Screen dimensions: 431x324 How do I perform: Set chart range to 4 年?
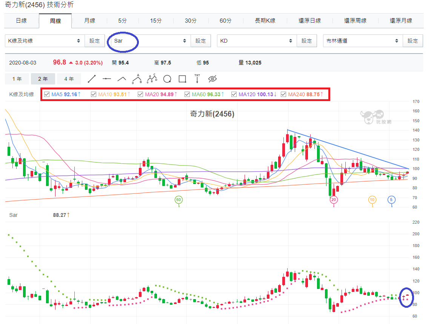click(69, 79)
